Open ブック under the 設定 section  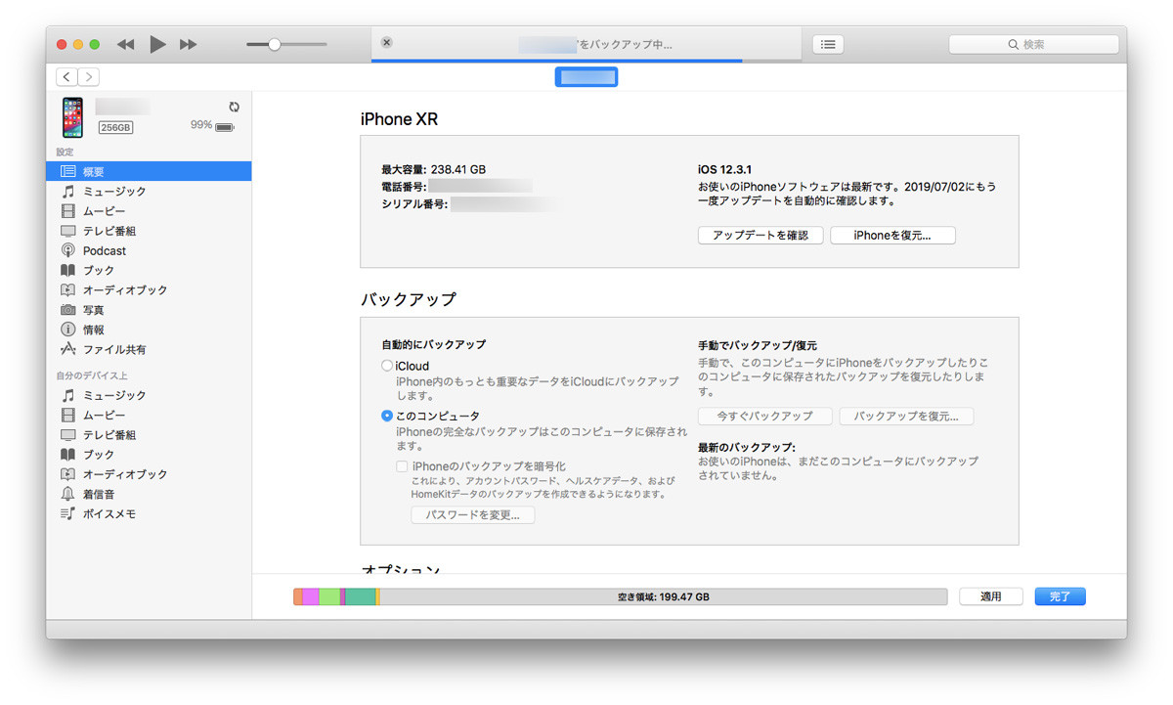pos(149,270)
